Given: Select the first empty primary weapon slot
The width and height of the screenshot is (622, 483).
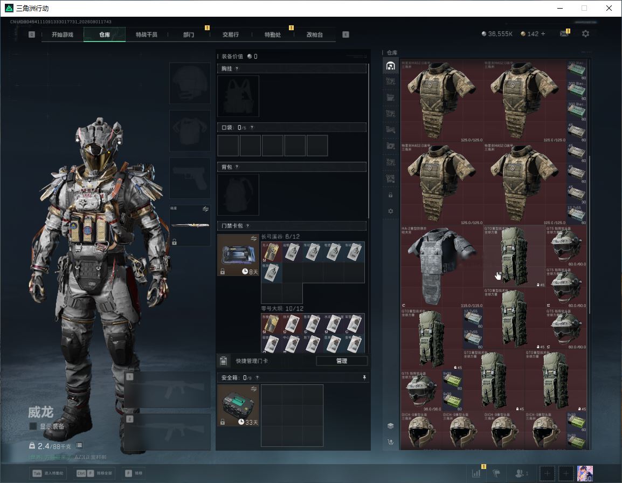Looking at the screenshot, I should click(x=168, y=389).
